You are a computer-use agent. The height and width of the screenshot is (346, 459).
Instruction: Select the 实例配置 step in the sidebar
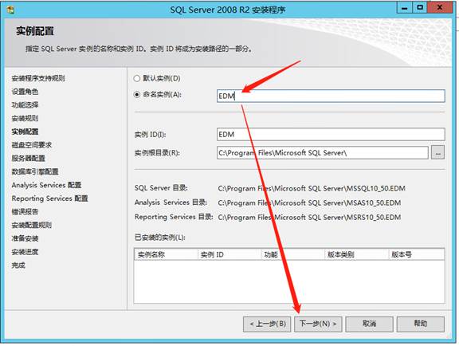click(25, 132)
